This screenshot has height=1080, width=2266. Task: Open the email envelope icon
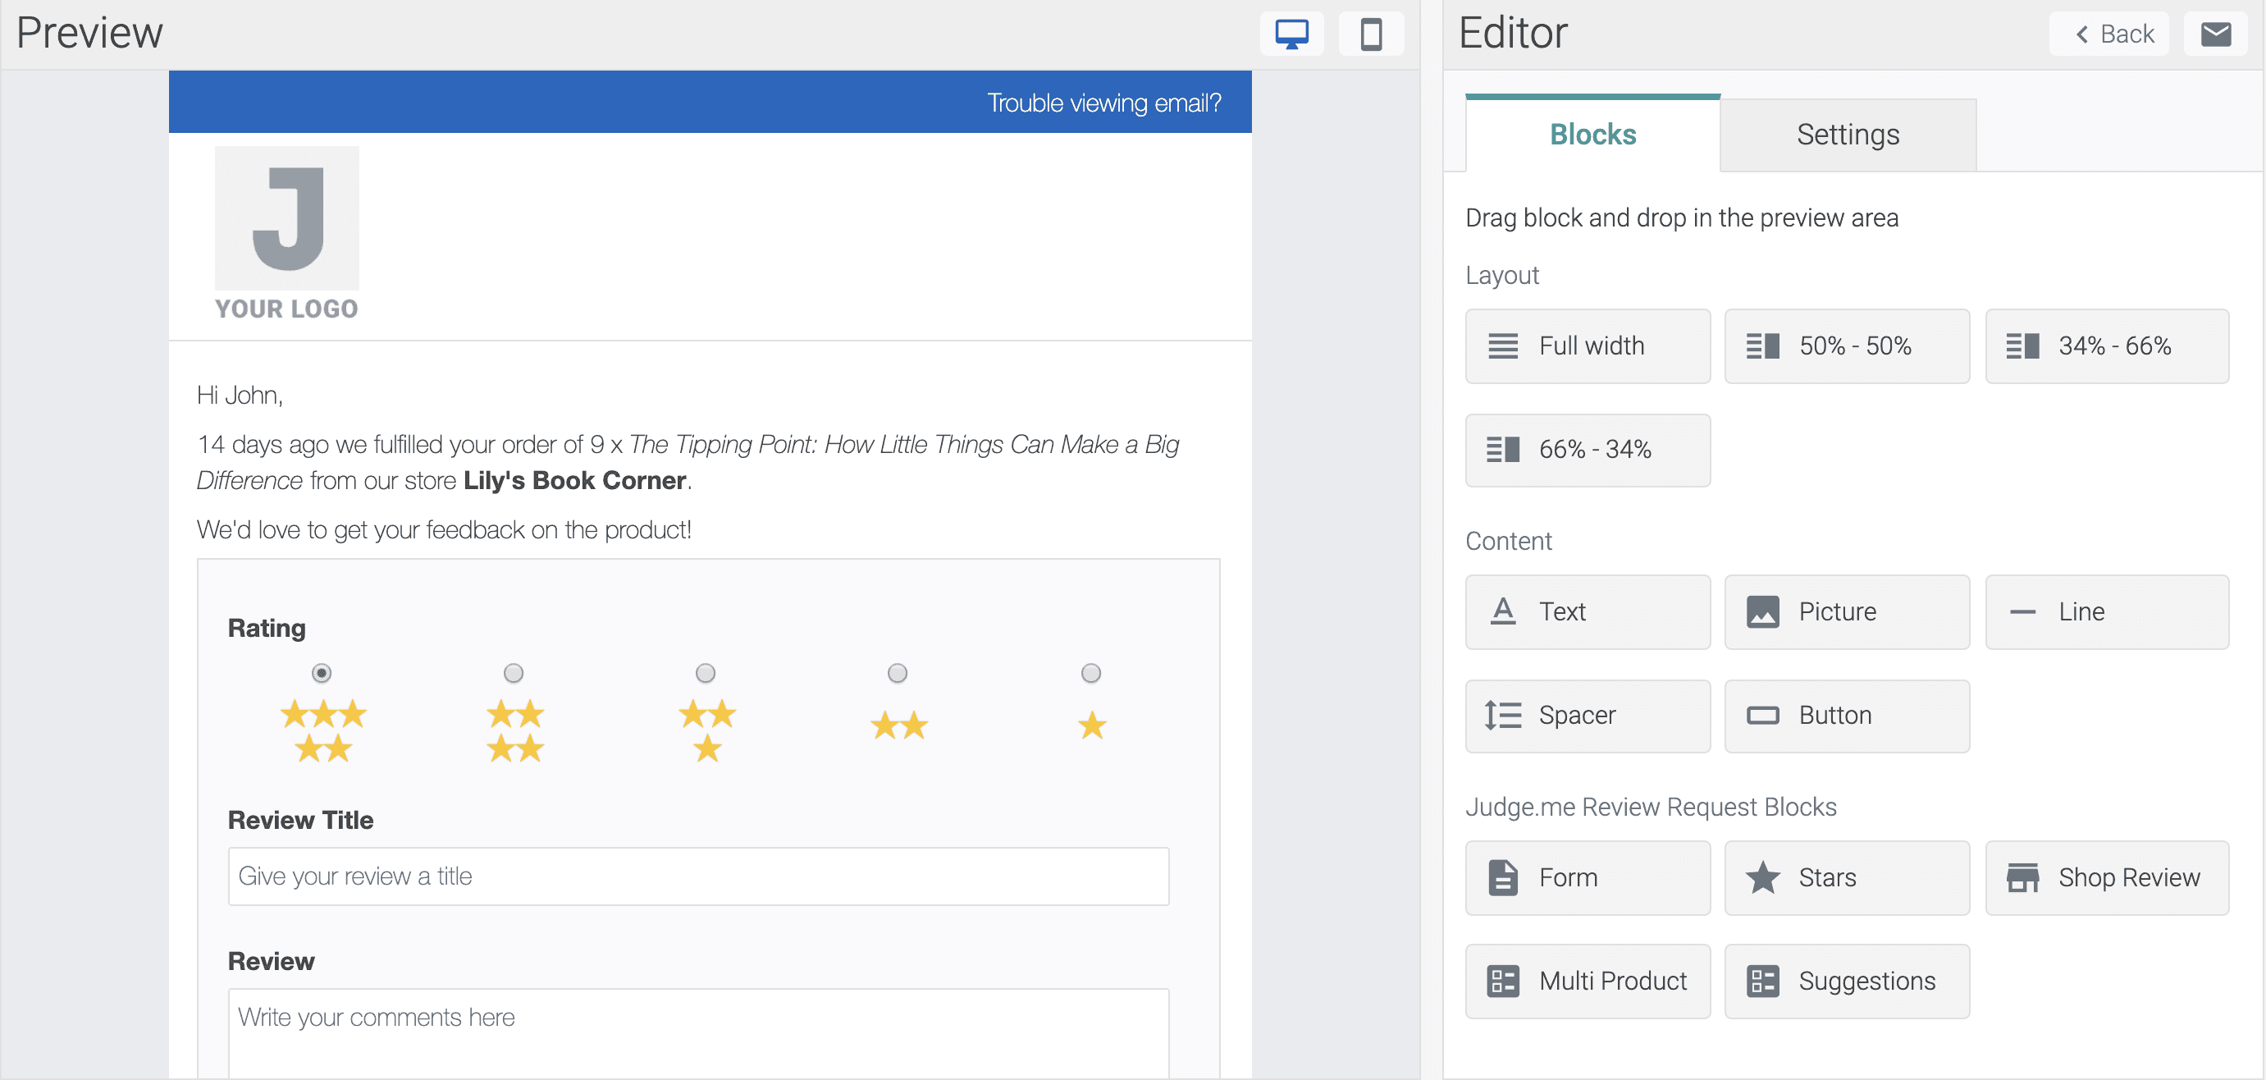click(2216, 34)
